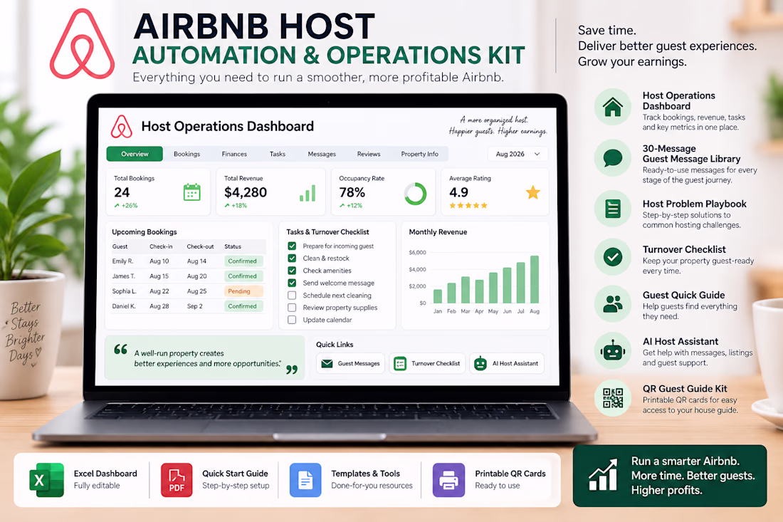Click the bar chart icon in Total Revenue
The width and height of the screenshot is (783, 522).
point(308,193)
